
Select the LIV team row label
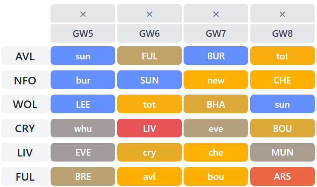(25, 152)
